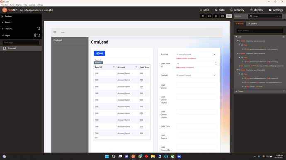Select the phone portrait preview icon

(x=203, y=16)
